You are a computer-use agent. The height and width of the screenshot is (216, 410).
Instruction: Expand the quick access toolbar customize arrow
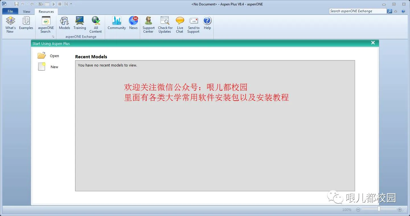[71, 4]
